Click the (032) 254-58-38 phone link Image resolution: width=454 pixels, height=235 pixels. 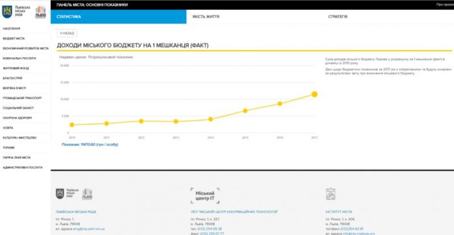coord(209,229)
